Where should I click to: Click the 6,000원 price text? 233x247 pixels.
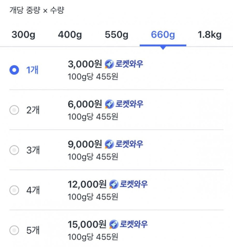coord(85,104)
